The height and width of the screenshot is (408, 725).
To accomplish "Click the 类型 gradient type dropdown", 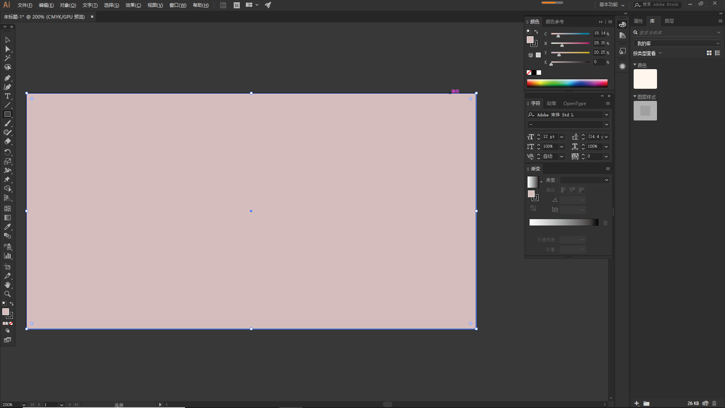I will click(583, 180).
